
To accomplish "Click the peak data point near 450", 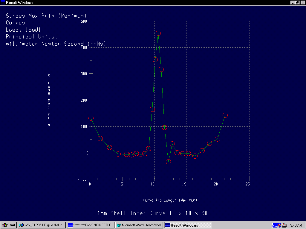I will 158,33.
